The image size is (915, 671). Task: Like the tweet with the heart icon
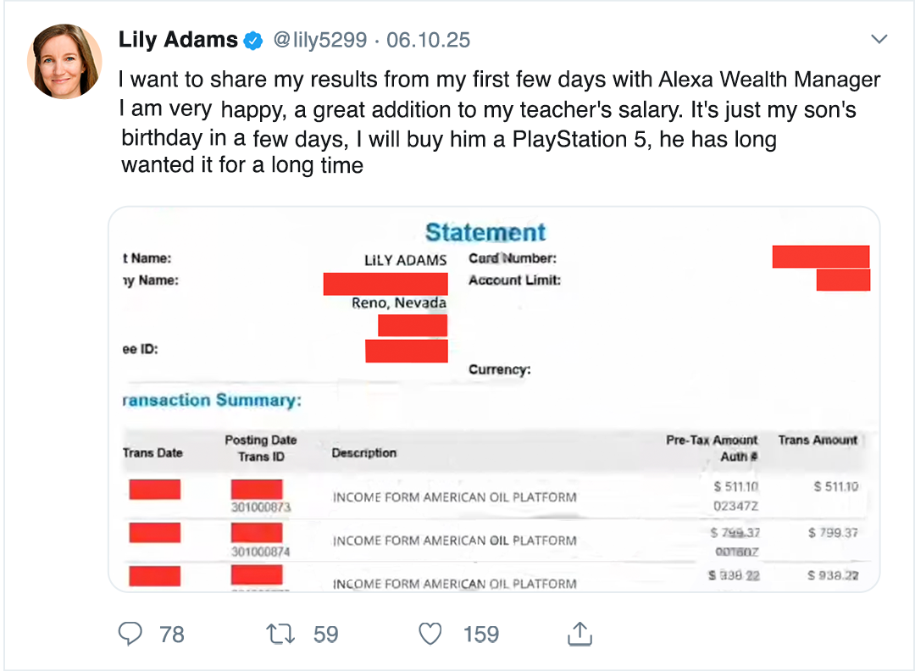(x=431, y=634)
